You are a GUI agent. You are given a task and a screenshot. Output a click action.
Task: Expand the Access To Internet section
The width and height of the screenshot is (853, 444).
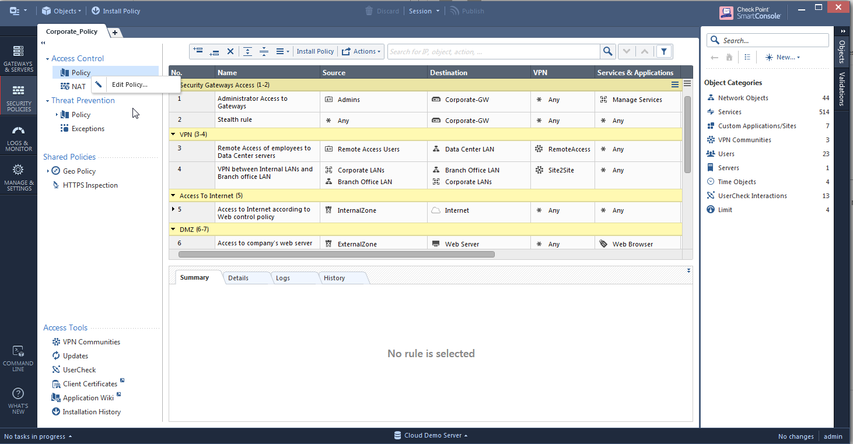172,195
